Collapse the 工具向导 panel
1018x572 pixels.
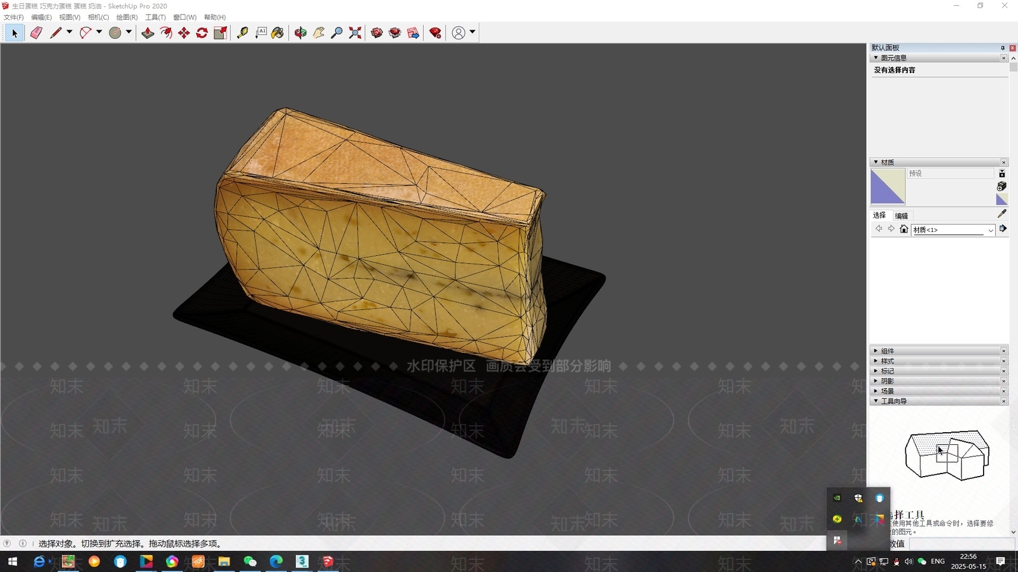[876, 401]
